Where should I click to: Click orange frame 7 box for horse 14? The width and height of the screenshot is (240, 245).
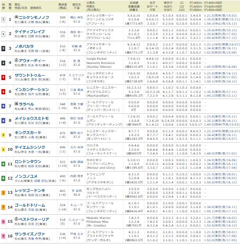coord(3,207)
